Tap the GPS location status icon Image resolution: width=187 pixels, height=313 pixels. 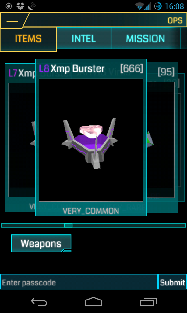pos(9,6)
